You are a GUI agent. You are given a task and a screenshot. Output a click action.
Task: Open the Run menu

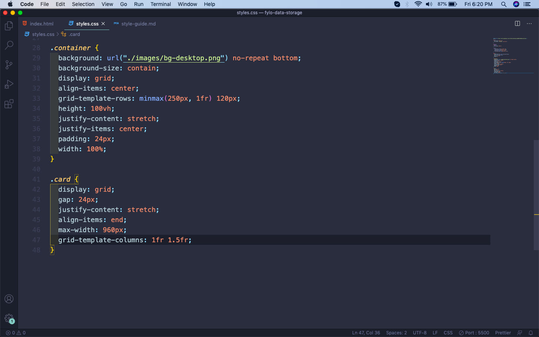coord(138,4)
